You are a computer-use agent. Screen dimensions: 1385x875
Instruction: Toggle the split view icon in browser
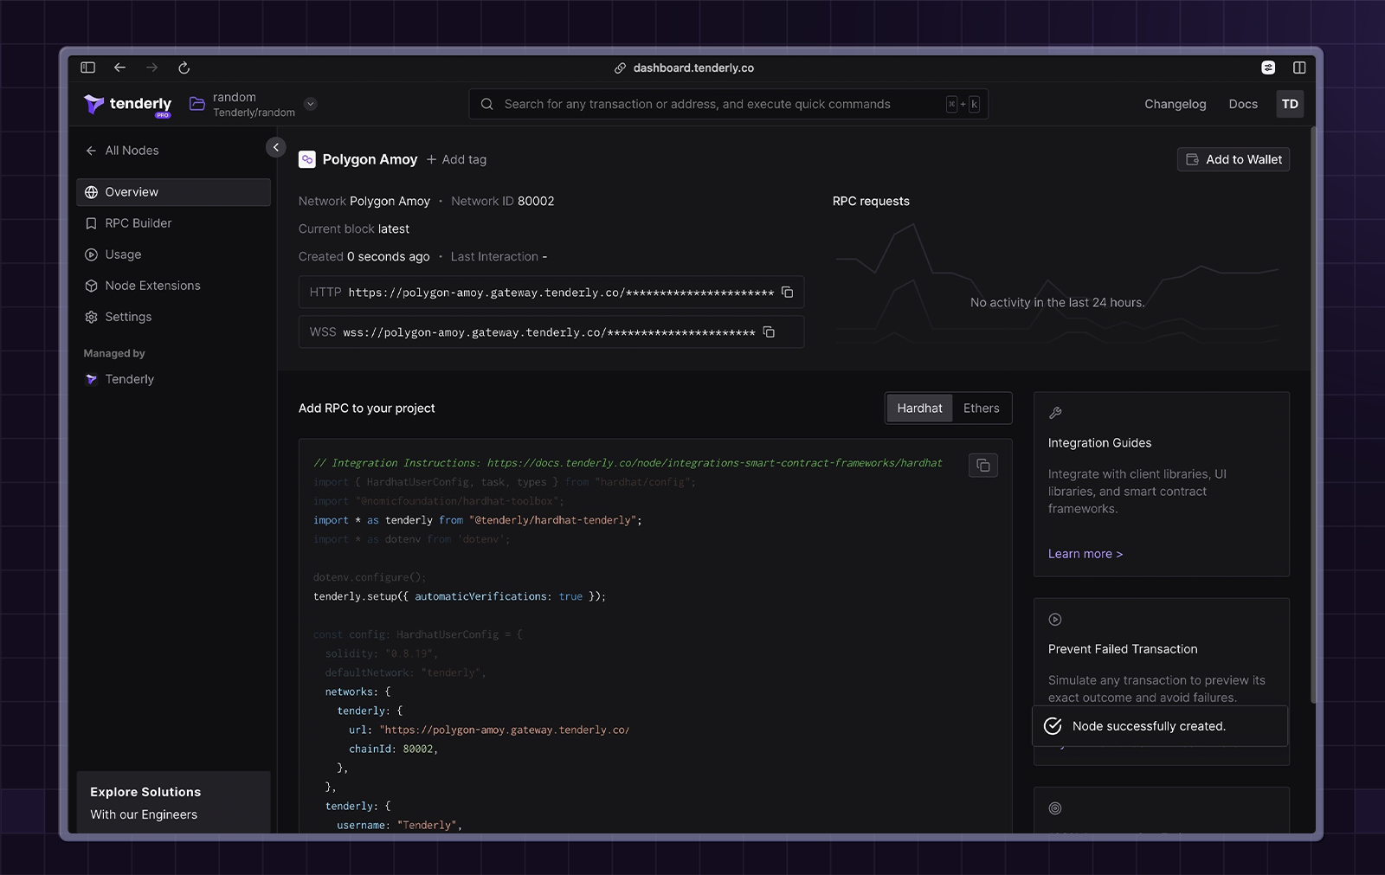point(1299,68)
